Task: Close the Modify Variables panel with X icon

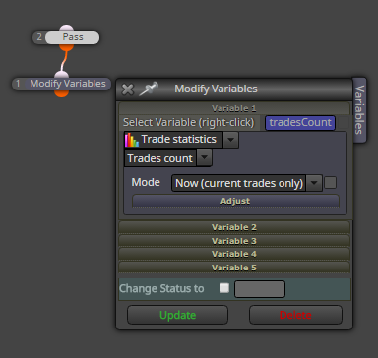Action: point(128,89)
